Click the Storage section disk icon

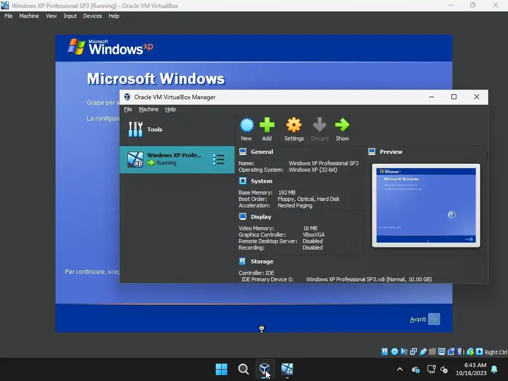tap(242, 261)
